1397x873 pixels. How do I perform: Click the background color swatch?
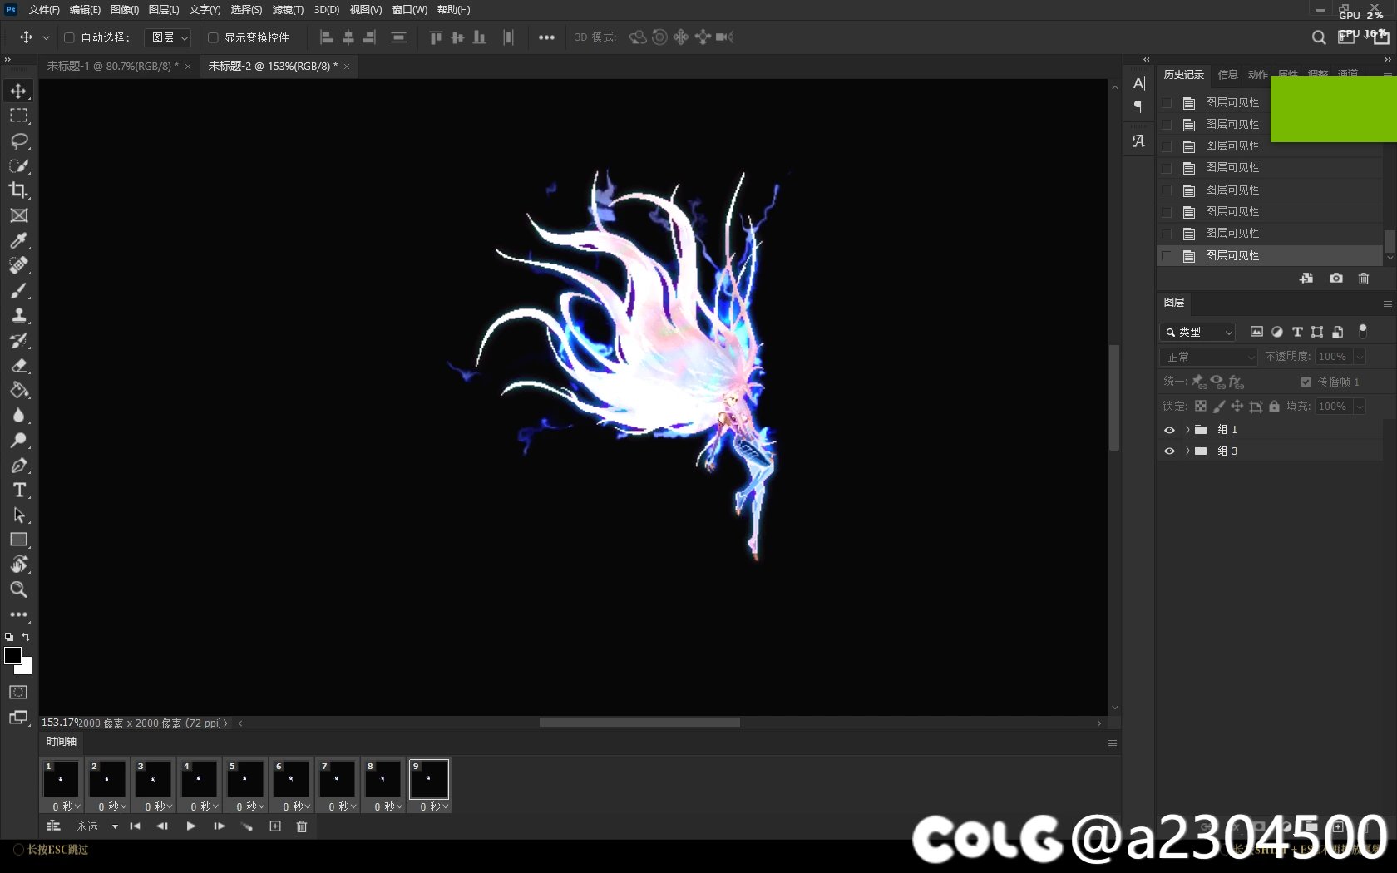[27, 668]
